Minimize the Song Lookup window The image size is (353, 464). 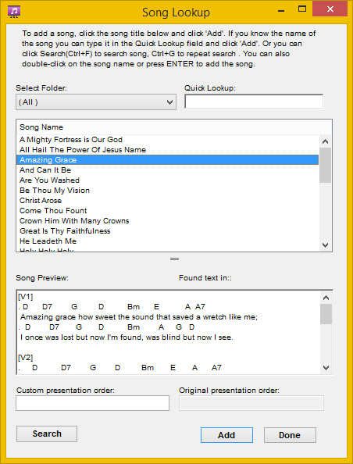(281, 11)
